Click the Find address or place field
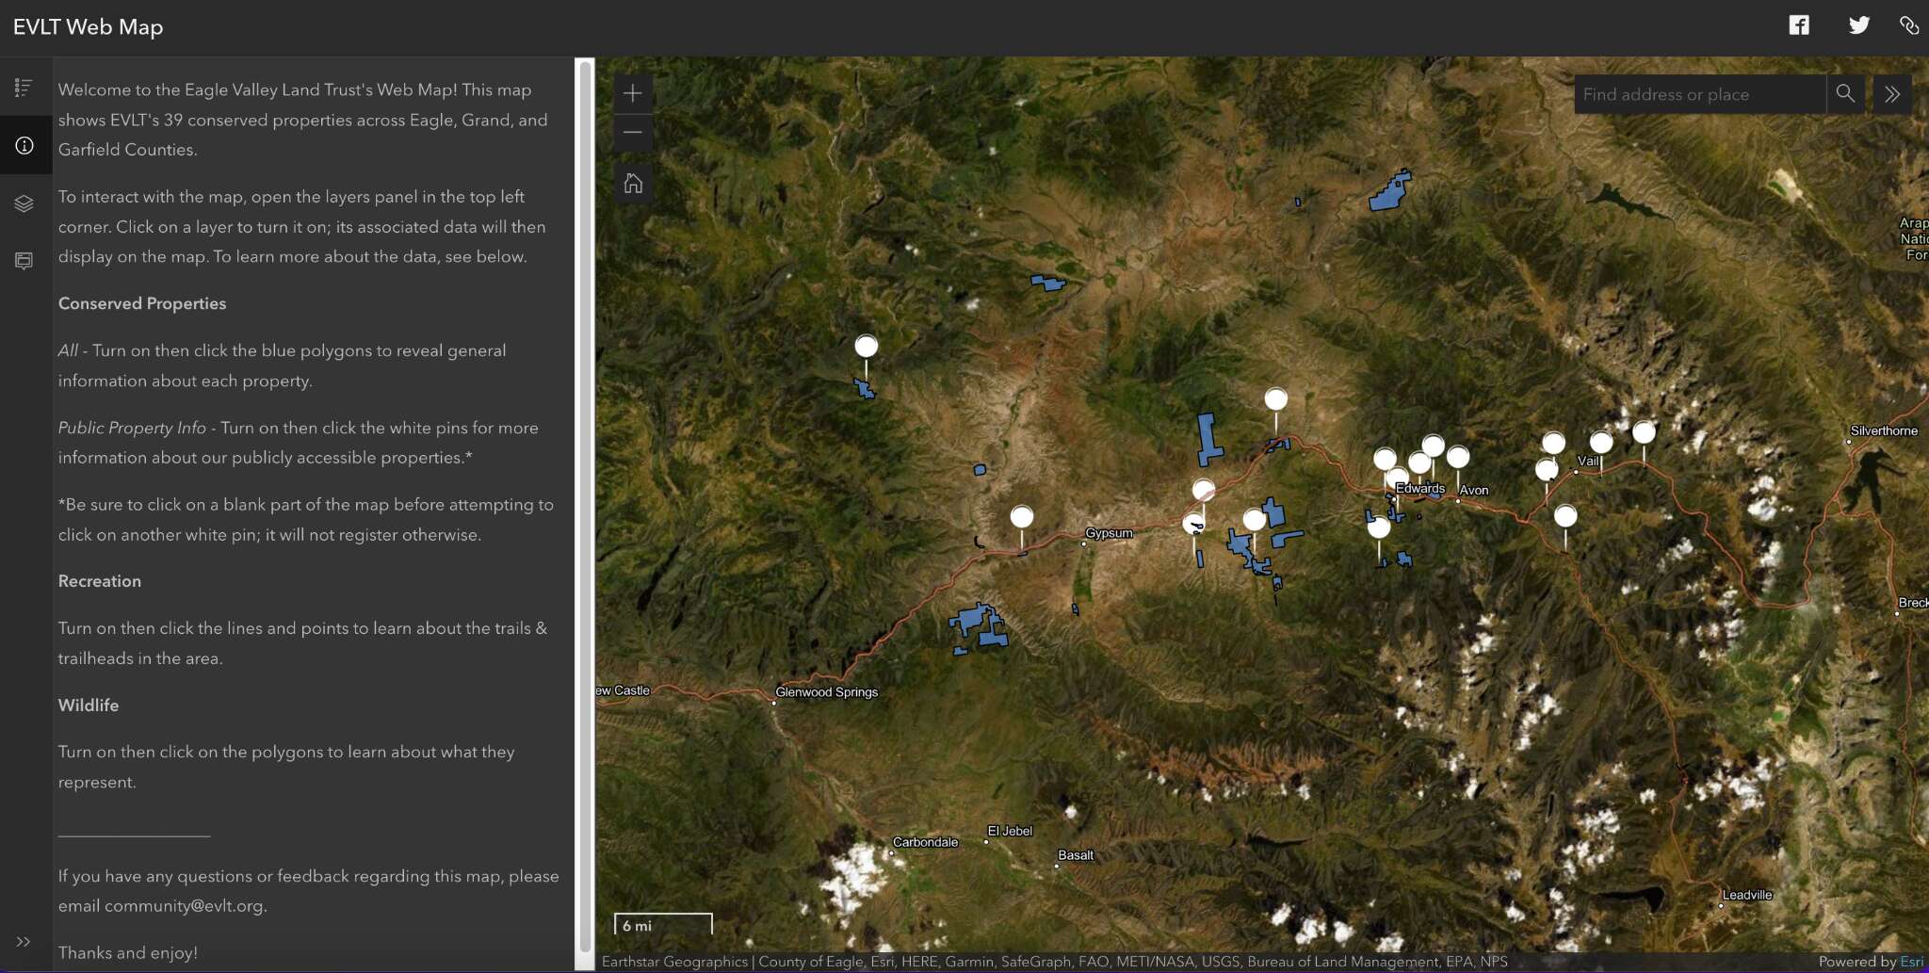The height and width of the screenshot is (973, 1929). coord(1699,94)
